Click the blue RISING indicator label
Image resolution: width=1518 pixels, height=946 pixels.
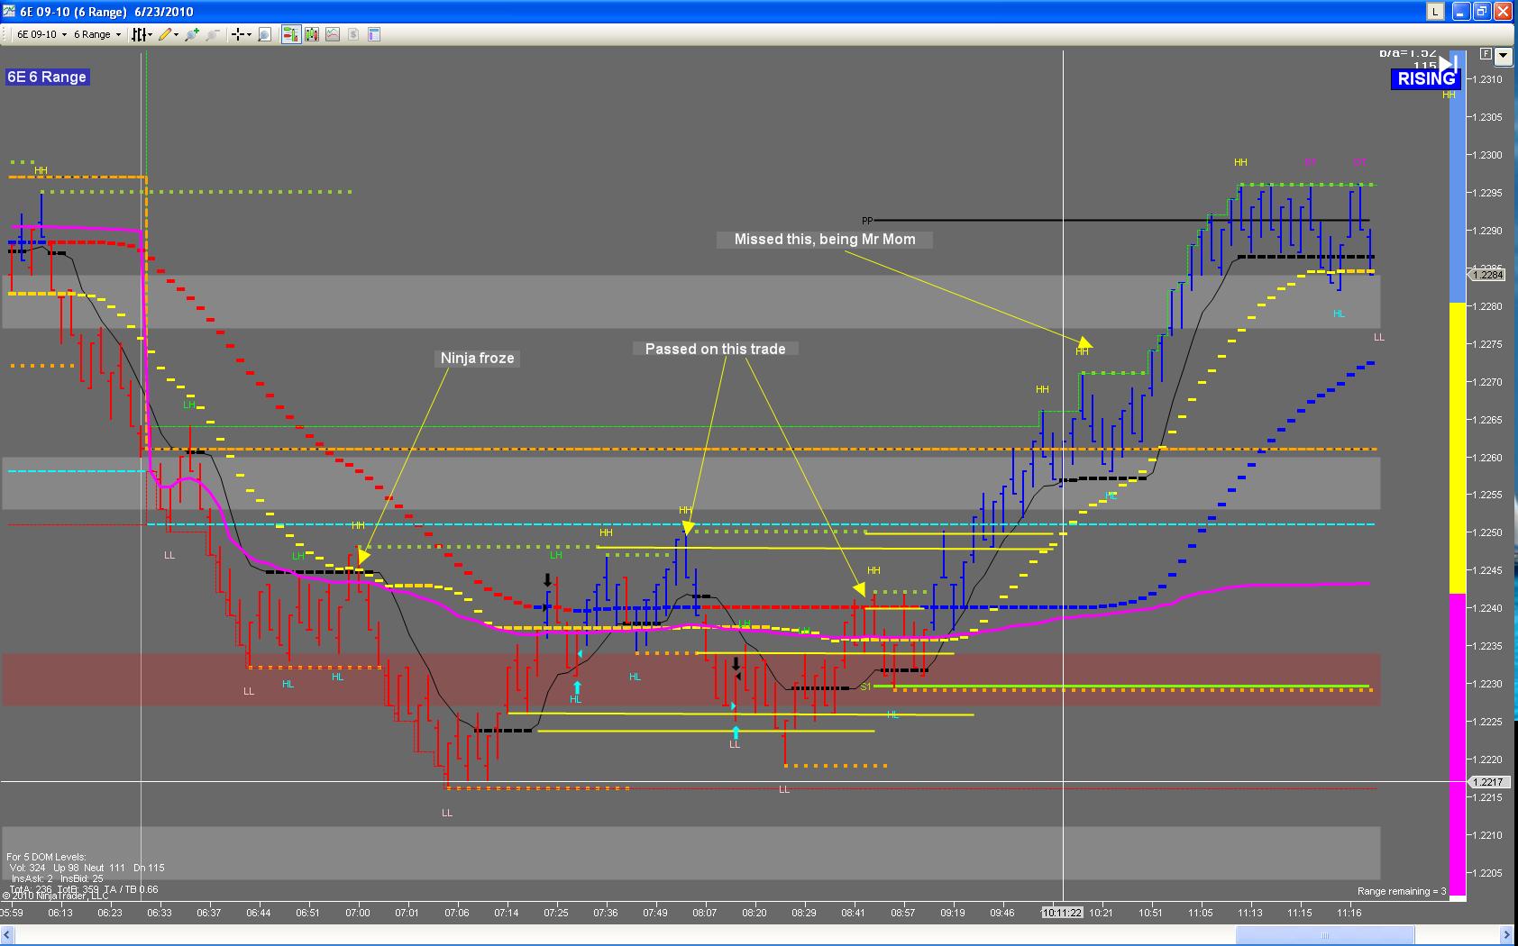[x=1426, y=79]
